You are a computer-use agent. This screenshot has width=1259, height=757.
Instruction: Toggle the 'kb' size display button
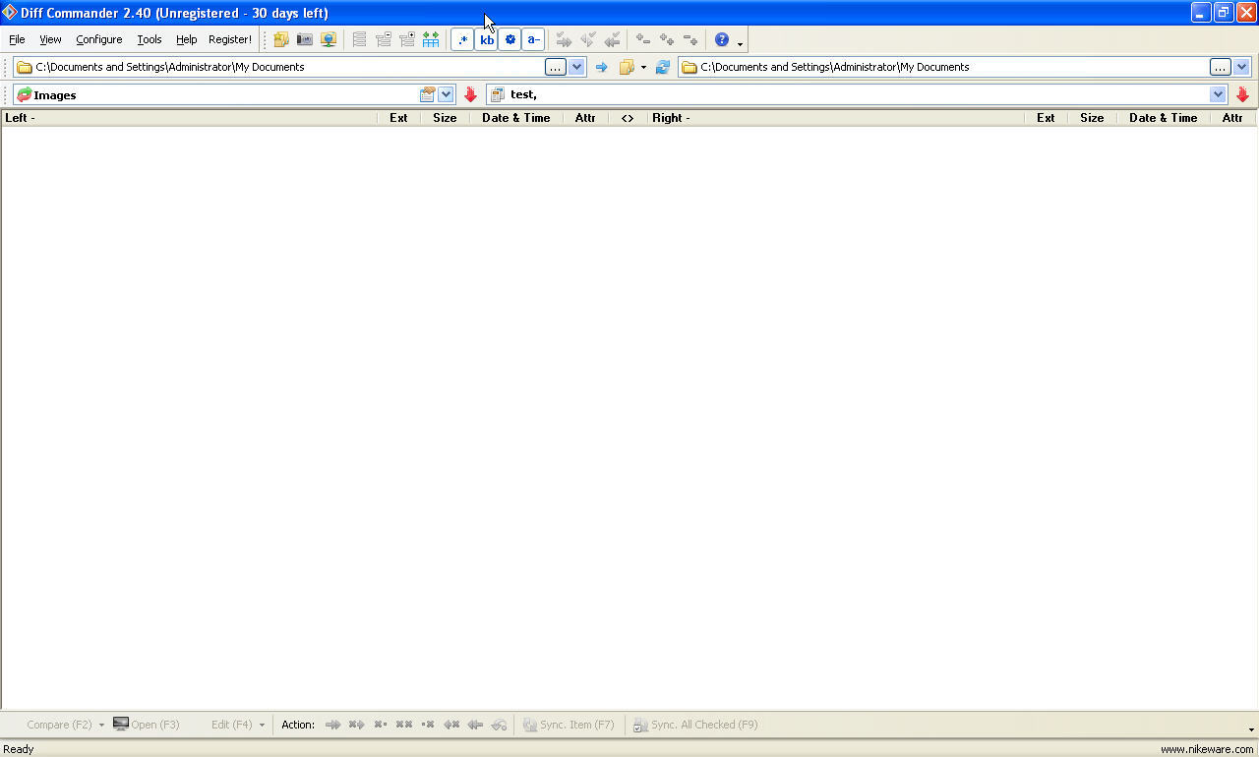[487, 39]
